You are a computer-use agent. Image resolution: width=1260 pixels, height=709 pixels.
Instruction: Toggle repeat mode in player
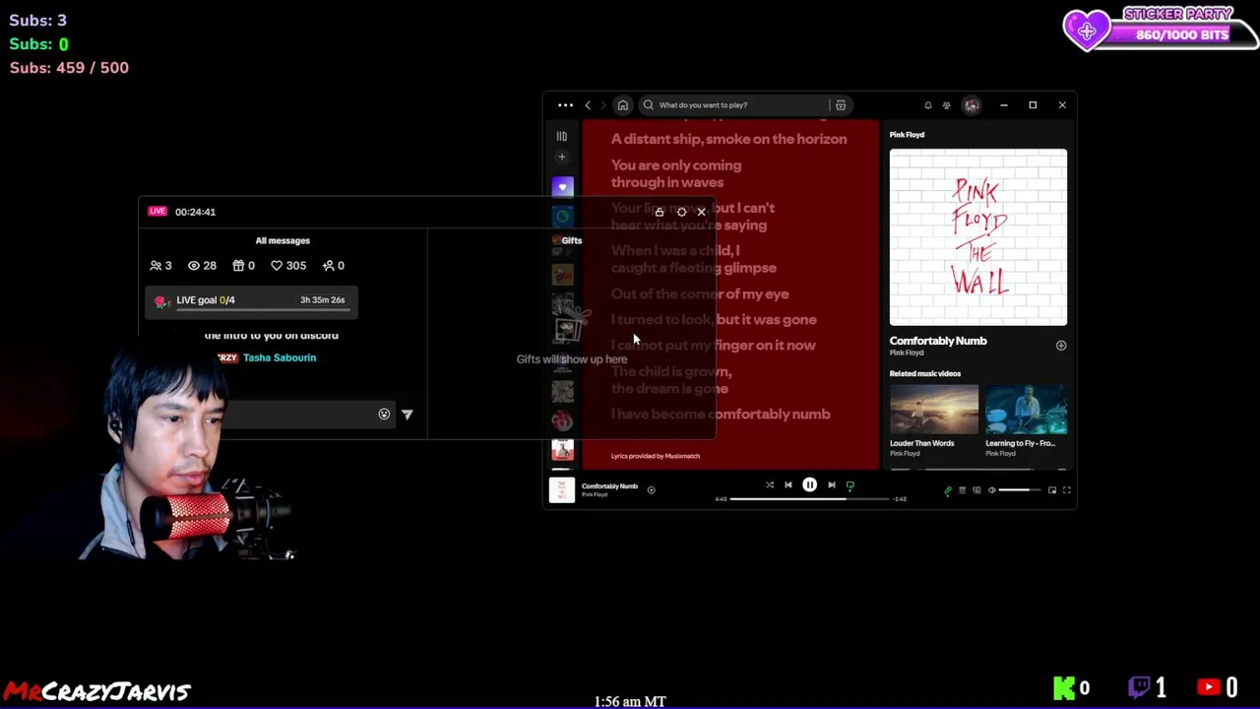tap(850, 484)
